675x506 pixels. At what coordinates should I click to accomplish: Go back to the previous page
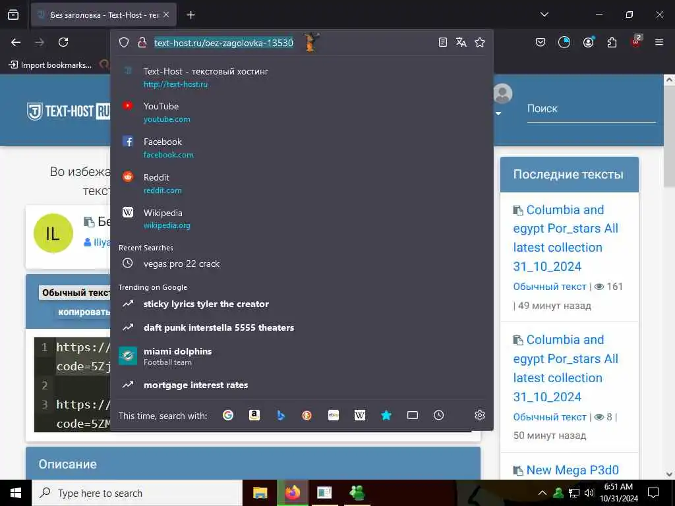(x=16, y=42)
